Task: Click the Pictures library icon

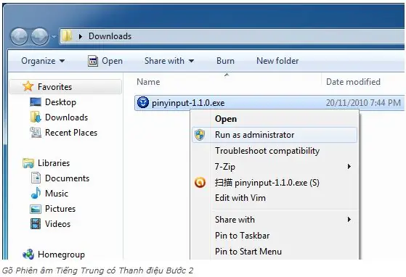Action: (x=35, y=209)
